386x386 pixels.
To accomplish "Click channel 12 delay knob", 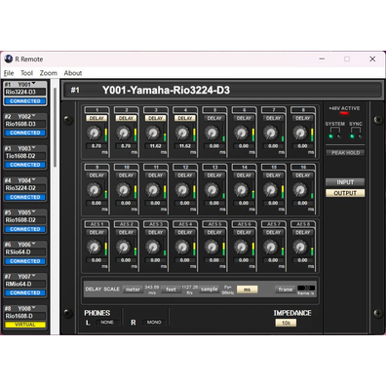I will pyautogui.click(x=182, y=190).
